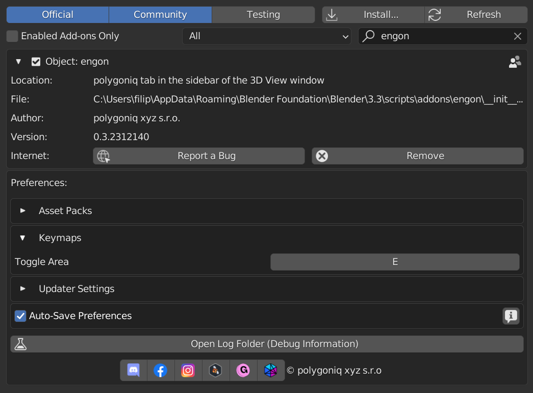This screenshot has width=533, height=393.
Task: Select the Testing tab
Action: tap(263, 14)
